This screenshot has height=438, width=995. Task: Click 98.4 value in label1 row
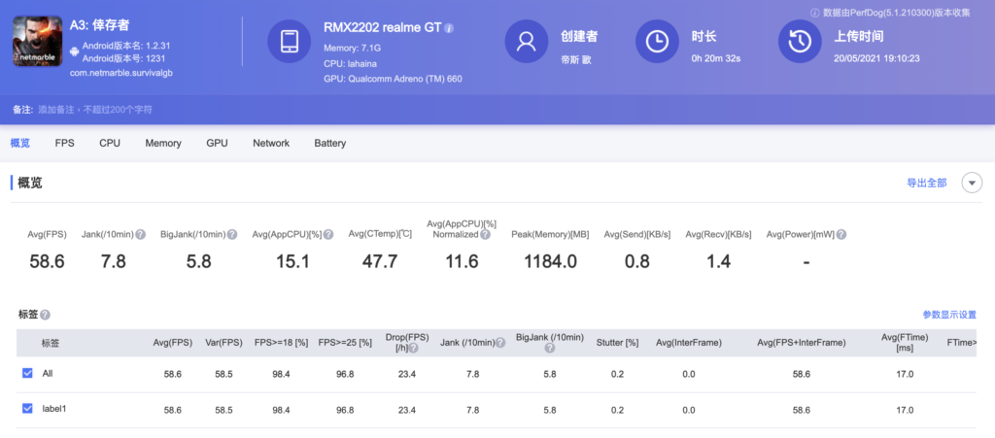[281, 410]
